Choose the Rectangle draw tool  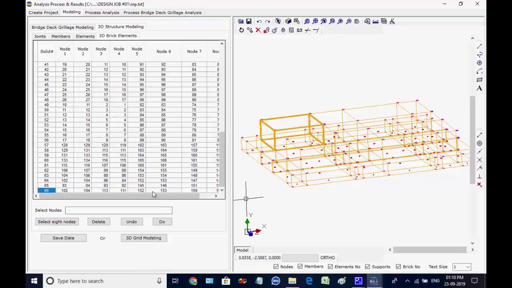(x=479, y=80)
